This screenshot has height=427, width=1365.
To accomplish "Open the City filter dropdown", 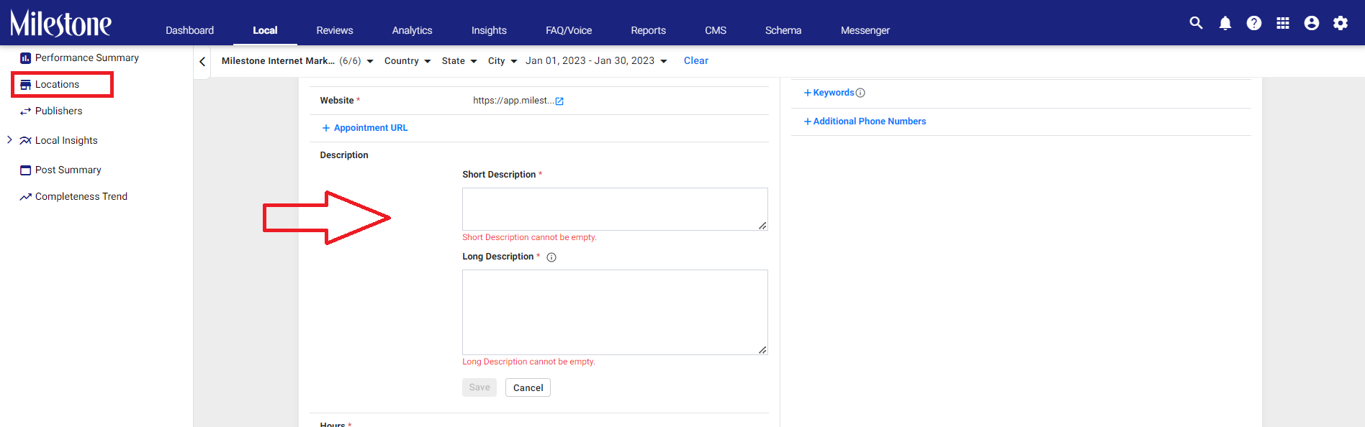I will click(x=503, y=61).
